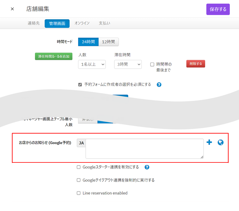Screen dimensions: 239x211
Task: Click the green 滞在時間ルールを追加 button
Action: pyautogui.click(x=54, y=56)
